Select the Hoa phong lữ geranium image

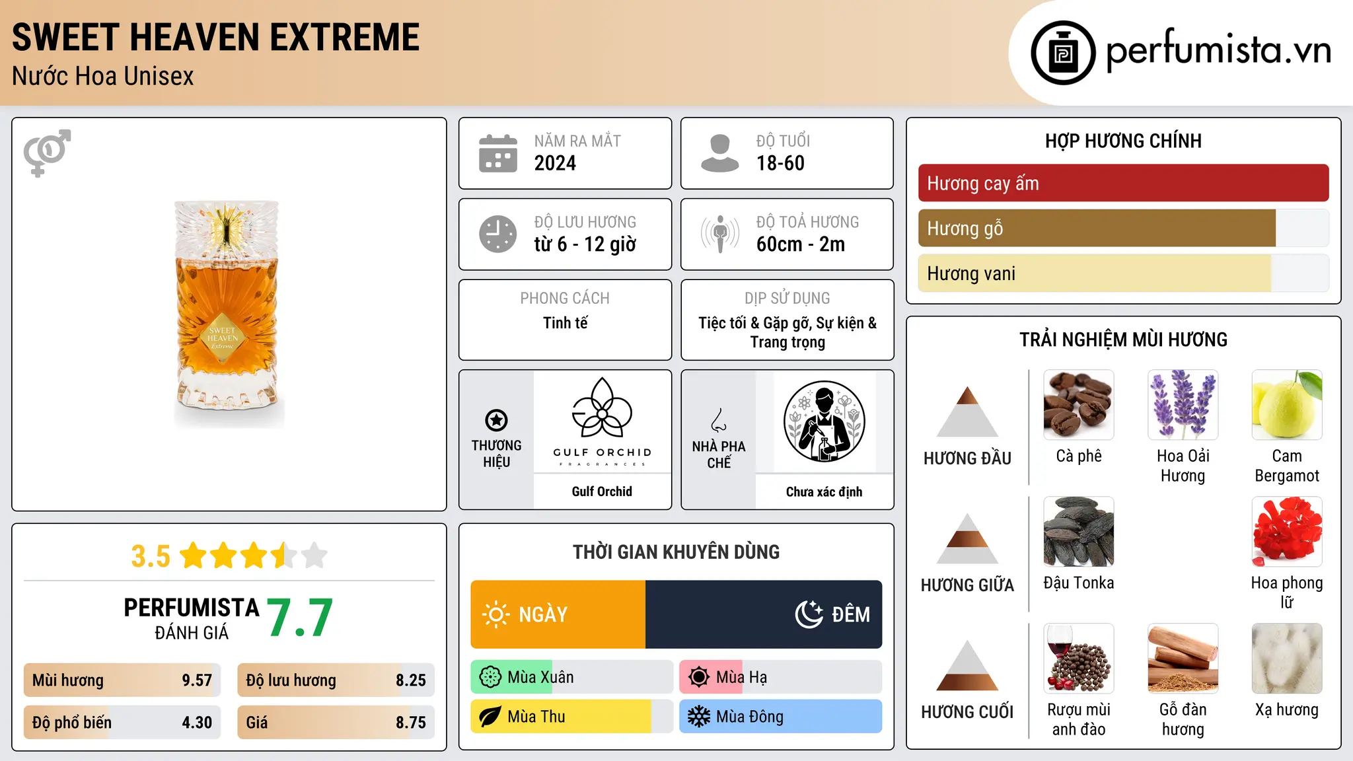coord(1287,532)
